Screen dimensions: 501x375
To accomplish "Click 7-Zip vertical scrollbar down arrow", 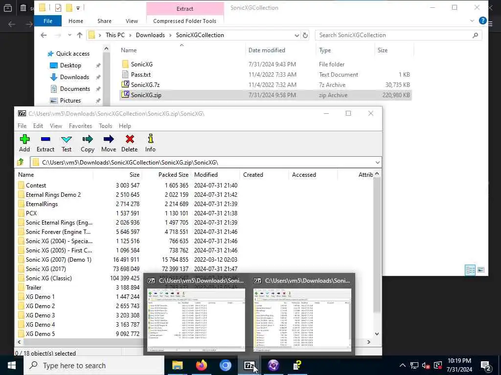I will [377, 334].
